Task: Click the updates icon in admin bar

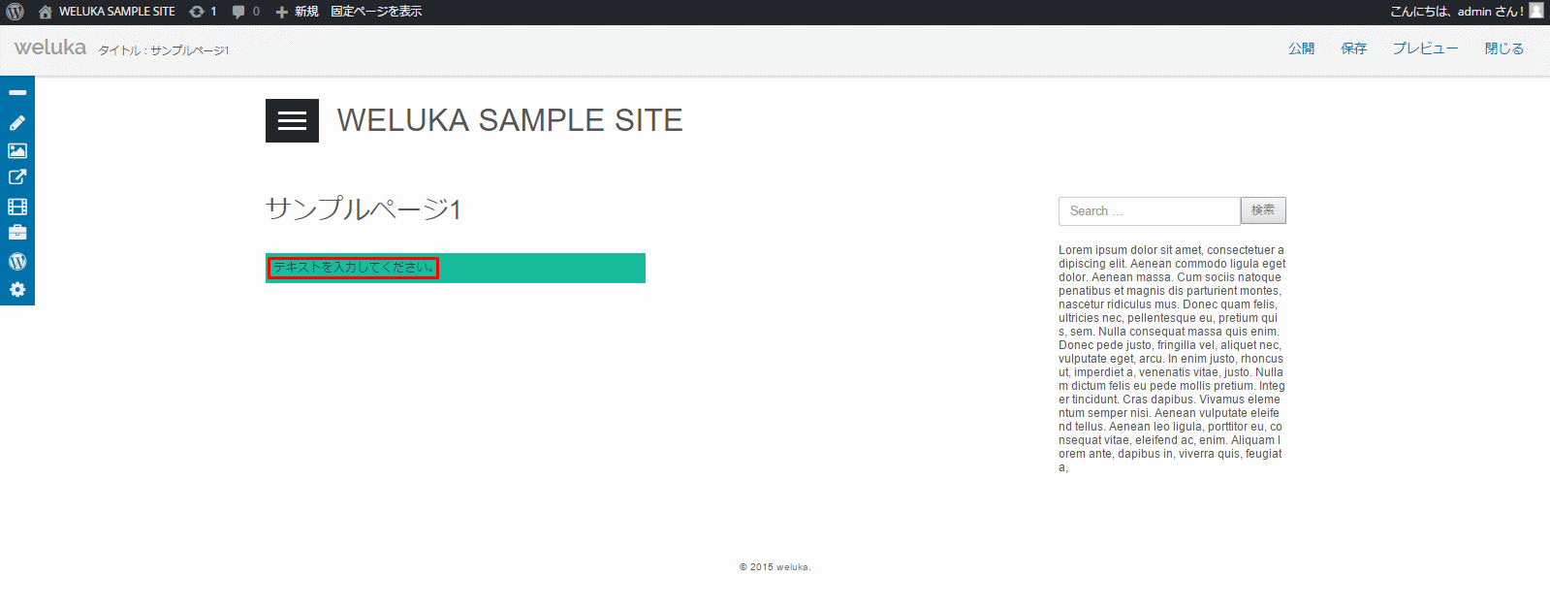Action: tap(203, 12)
